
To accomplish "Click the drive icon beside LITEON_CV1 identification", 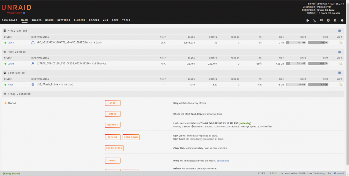I will 33,64.
